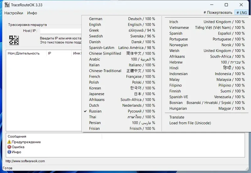Click the Готов status bar text
This screenshot has width=251, height=173.
(7, 168)
